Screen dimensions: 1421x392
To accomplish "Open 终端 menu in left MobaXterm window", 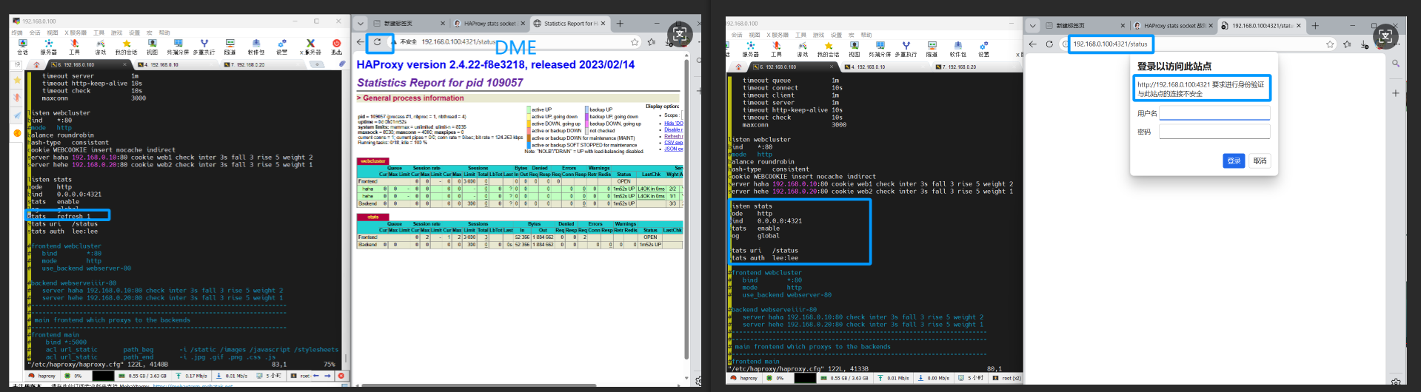I will click(x=17, y=33).
